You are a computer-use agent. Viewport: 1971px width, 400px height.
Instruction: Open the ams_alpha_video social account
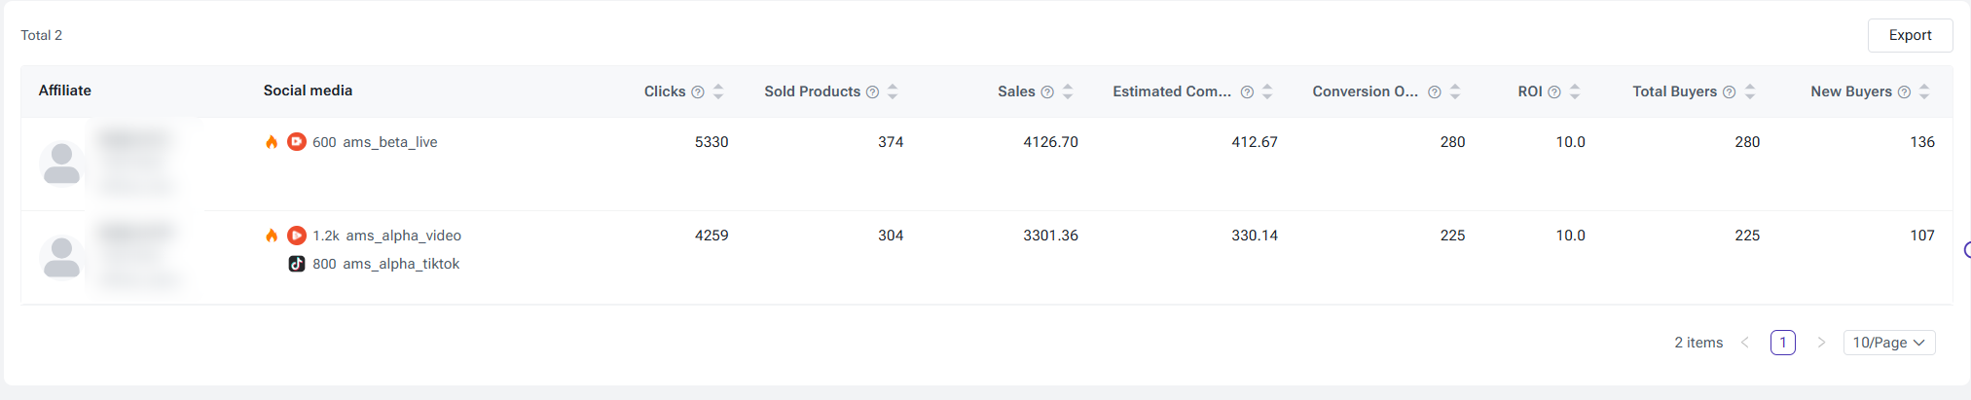403,236
